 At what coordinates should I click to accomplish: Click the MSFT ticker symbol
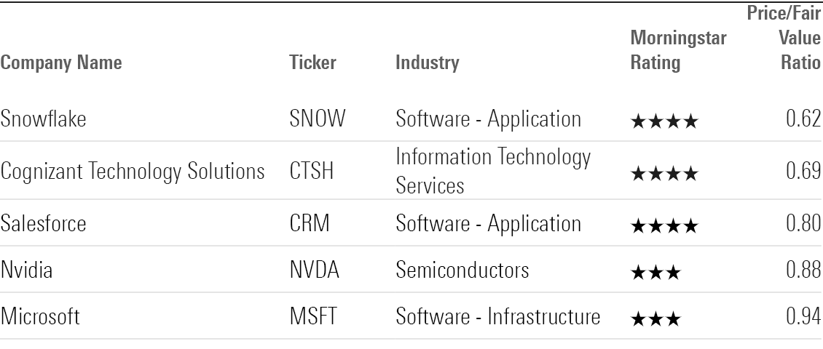point(314,317)
